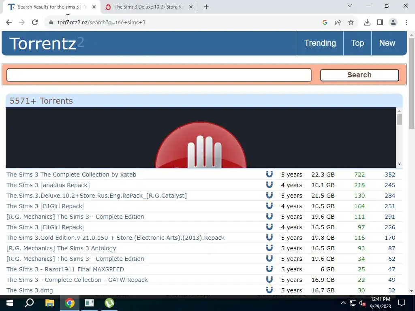
Task: Click the Torrentz2 logo
Action: point(47,43)
